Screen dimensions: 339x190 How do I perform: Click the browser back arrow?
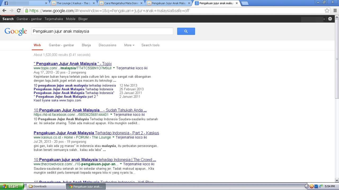(x=4, y=11)
